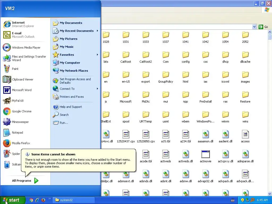Open the address bar dropdown arrow

click(x=254, y=27)
